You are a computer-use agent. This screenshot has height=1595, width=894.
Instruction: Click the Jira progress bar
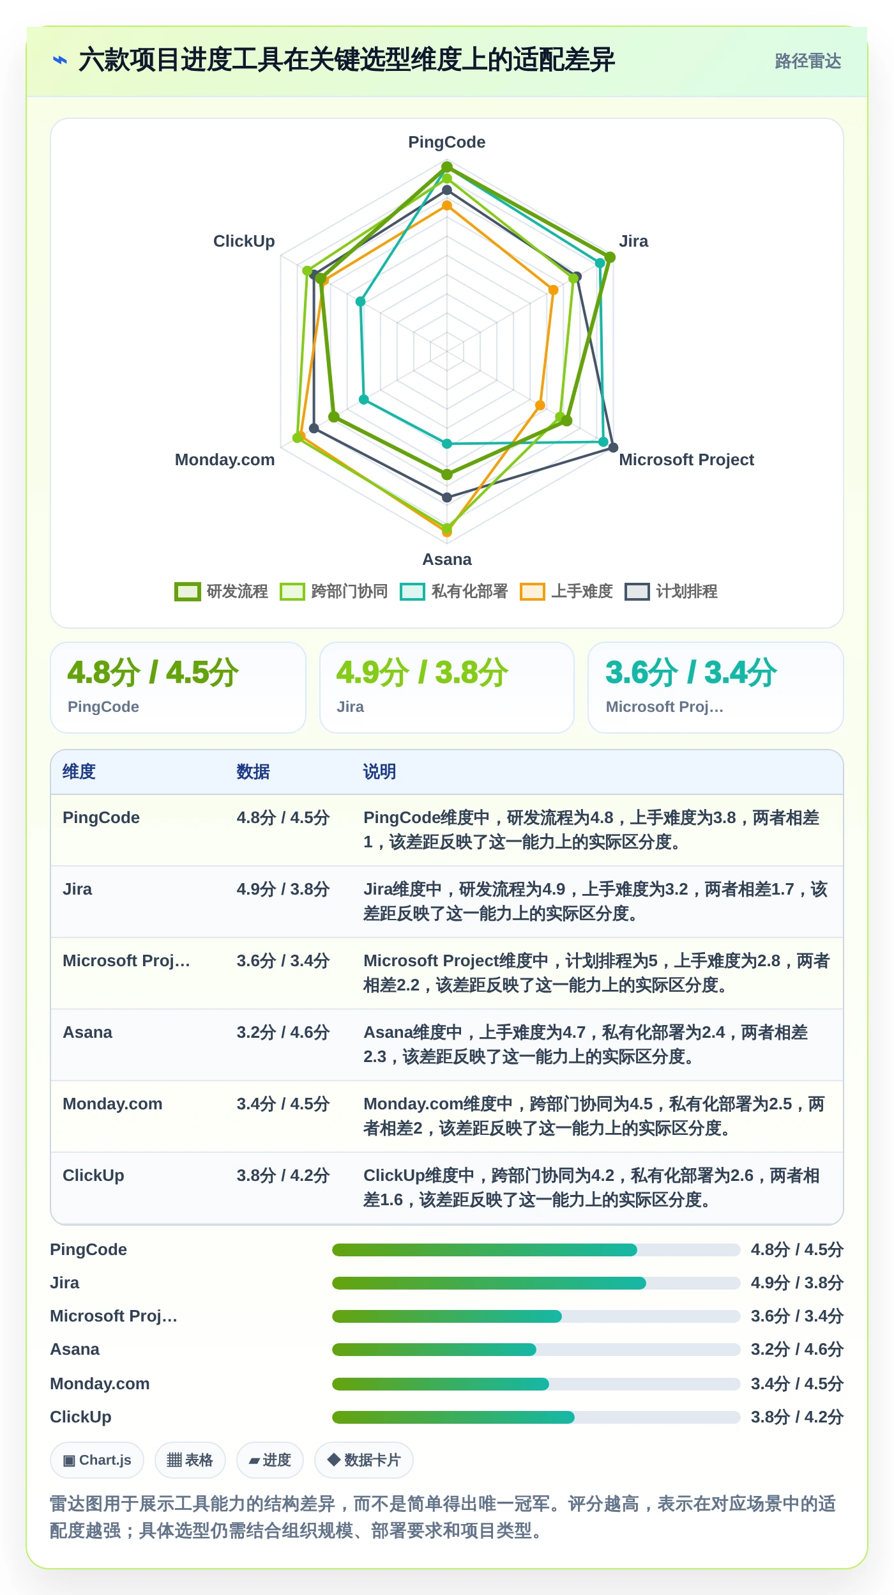pyautogui.click(x=536, y=1283)
